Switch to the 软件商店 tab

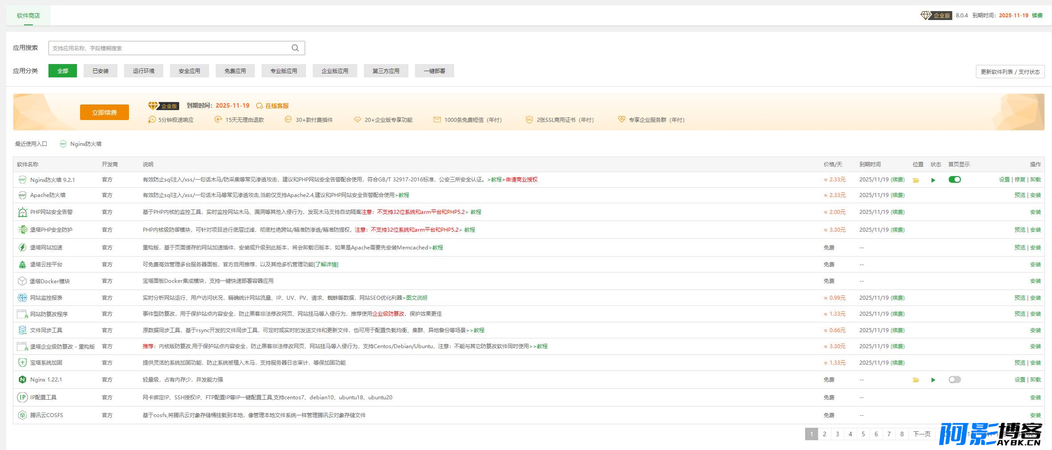pos(28,16)
